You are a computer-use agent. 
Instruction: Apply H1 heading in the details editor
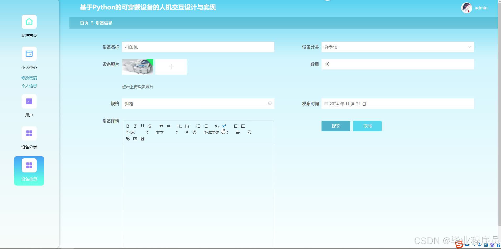tap(179, 126)
